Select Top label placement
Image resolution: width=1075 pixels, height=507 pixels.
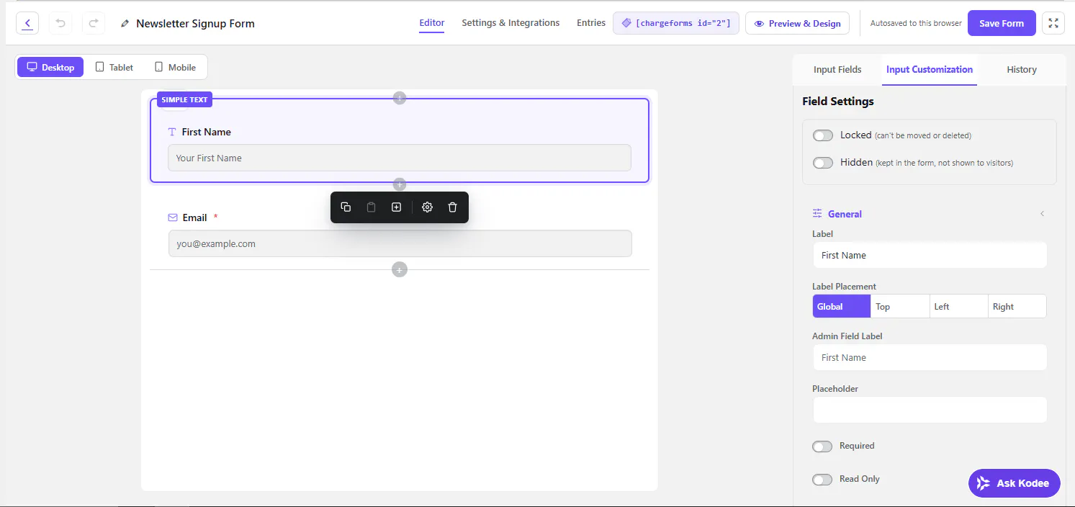900,306
